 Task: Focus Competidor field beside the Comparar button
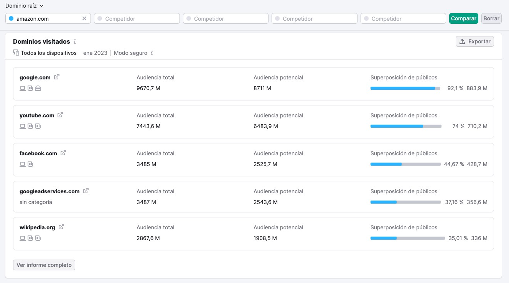tap(403, 18)
